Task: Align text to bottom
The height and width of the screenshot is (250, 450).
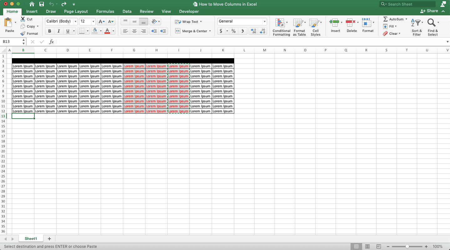Action: [x=144, y=22]
